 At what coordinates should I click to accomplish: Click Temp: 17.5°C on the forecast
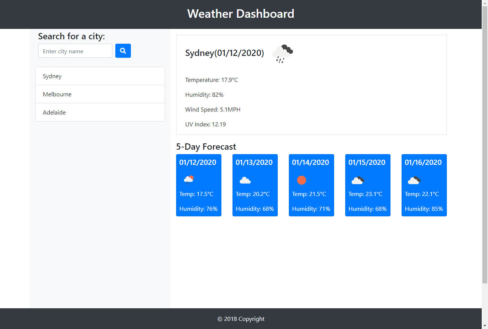pos(196,194)
